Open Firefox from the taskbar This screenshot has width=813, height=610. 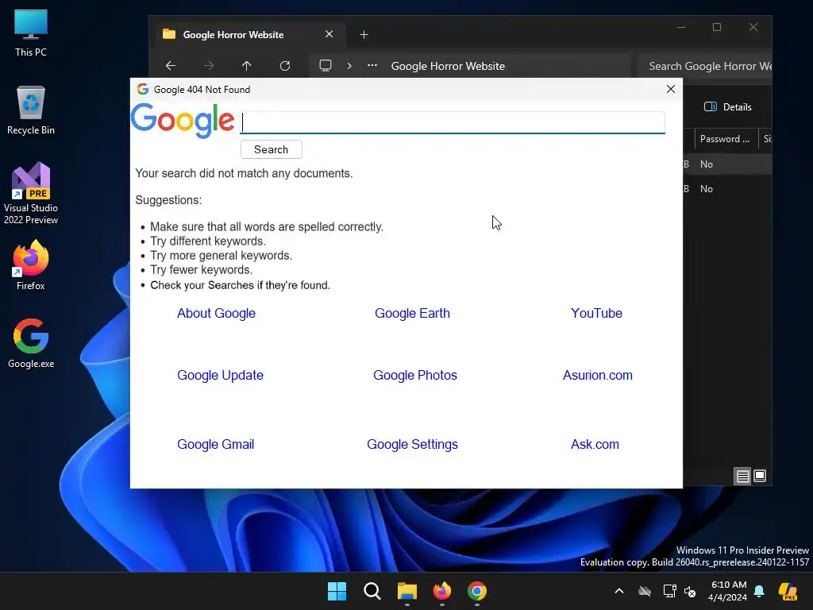[441, 591]
